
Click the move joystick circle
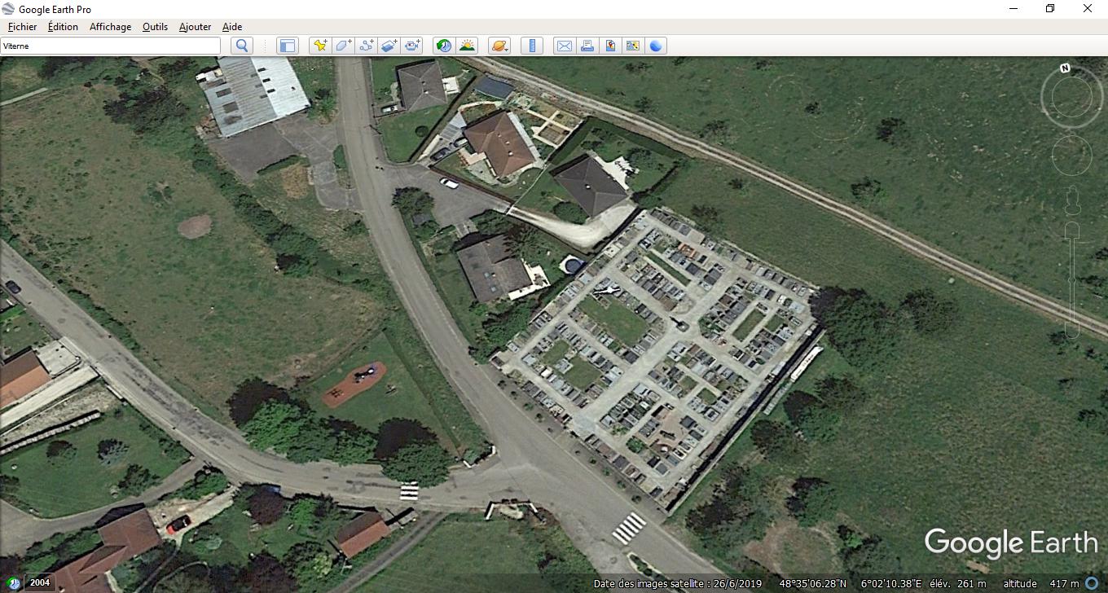pyautogui.click(x=1071, y=155)
